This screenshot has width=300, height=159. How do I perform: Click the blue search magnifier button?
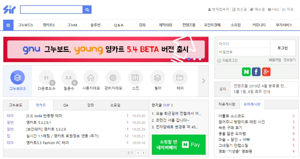pos(87,10)
